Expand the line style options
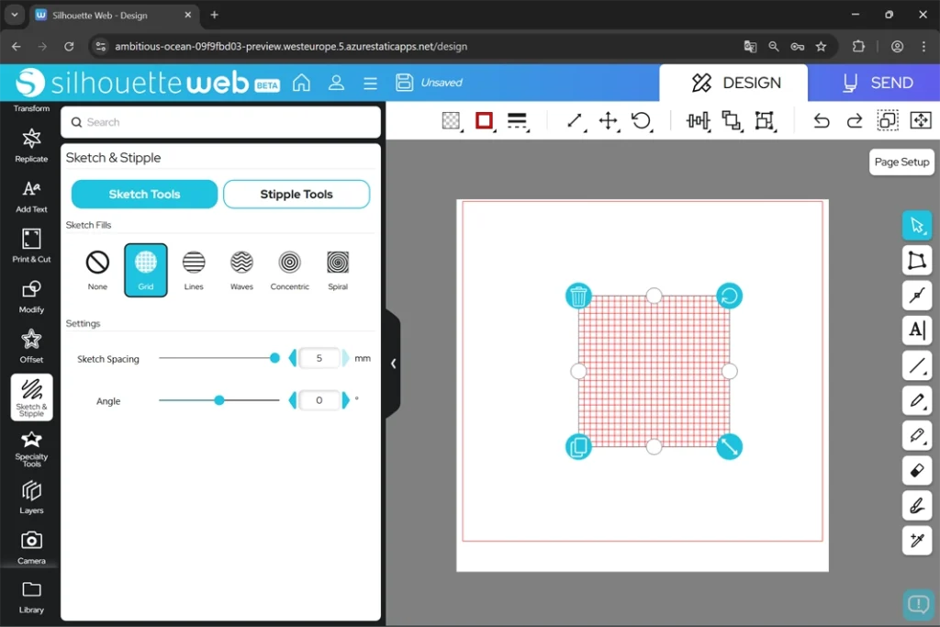The height and width of the screenshot is (627, 940). (x=517, y=121)
